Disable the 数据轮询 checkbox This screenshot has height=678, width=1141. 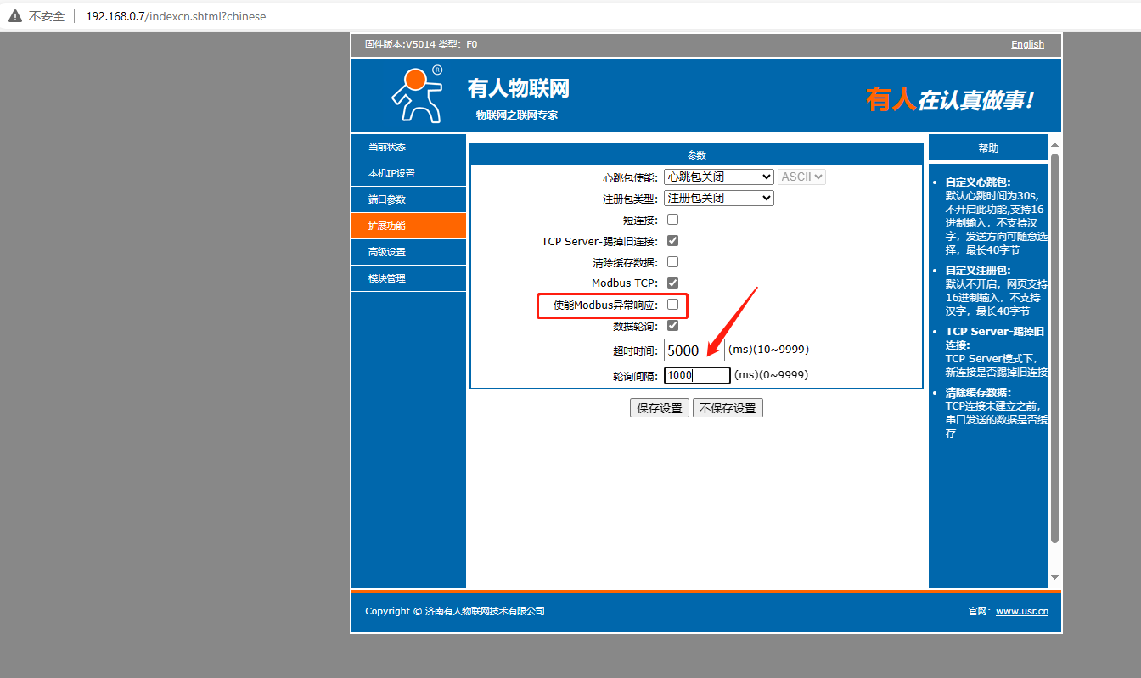(672, 326)
